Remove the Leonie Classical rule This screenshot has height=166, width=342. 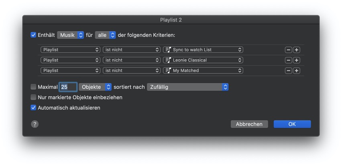click(288, 60)
